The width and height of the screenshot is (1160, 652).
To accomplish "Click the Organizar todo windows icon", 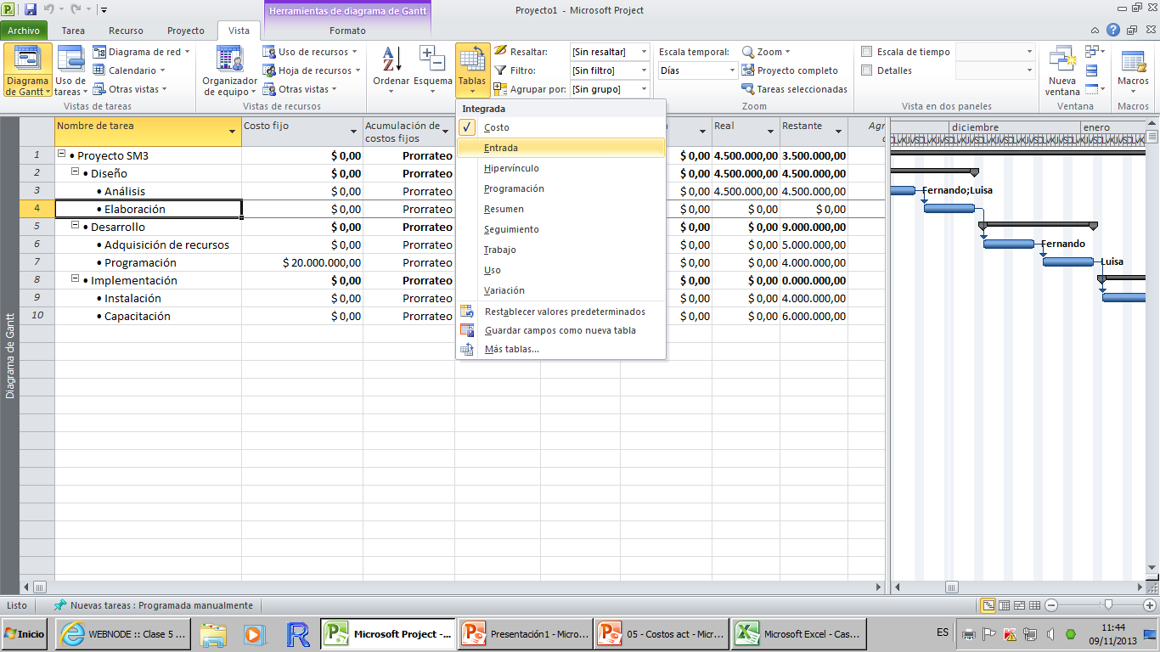I will 1092,70.
